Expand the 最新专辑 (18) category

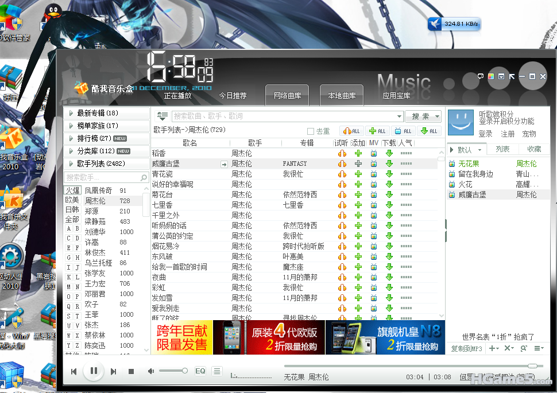pyautogui.click(x=106, y=113)
